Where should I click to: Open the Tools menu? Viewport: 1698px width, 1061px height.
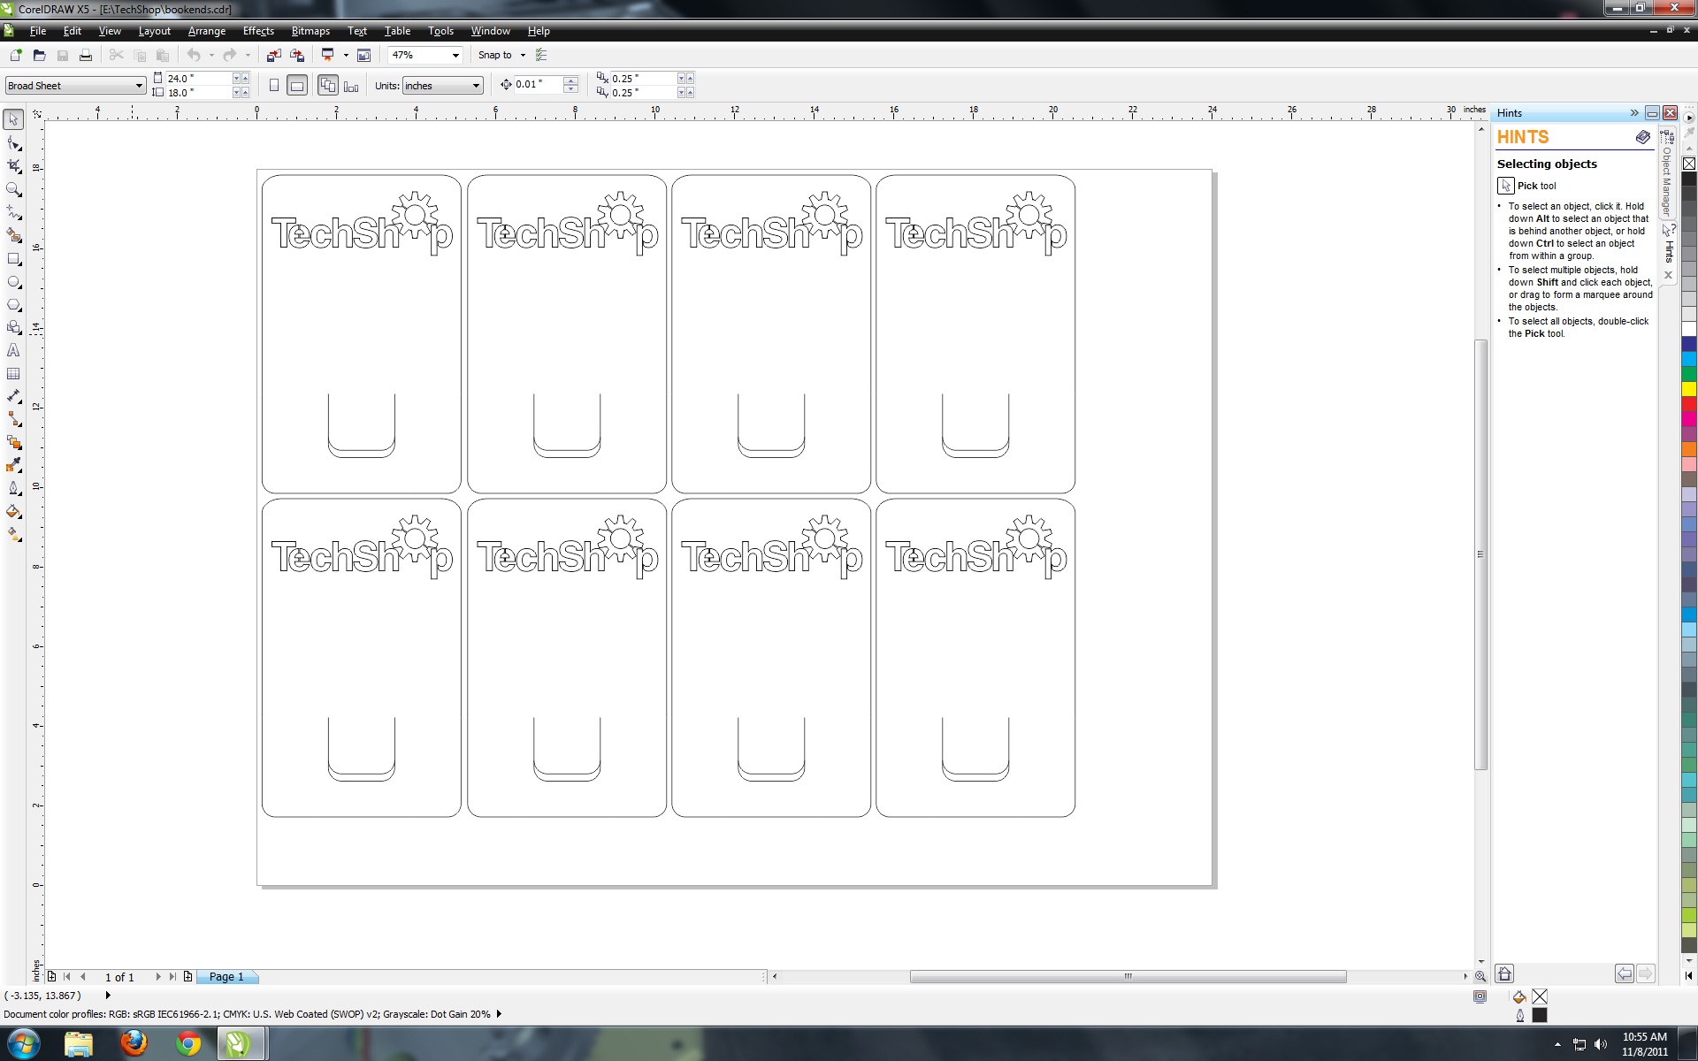pos(440,31)
